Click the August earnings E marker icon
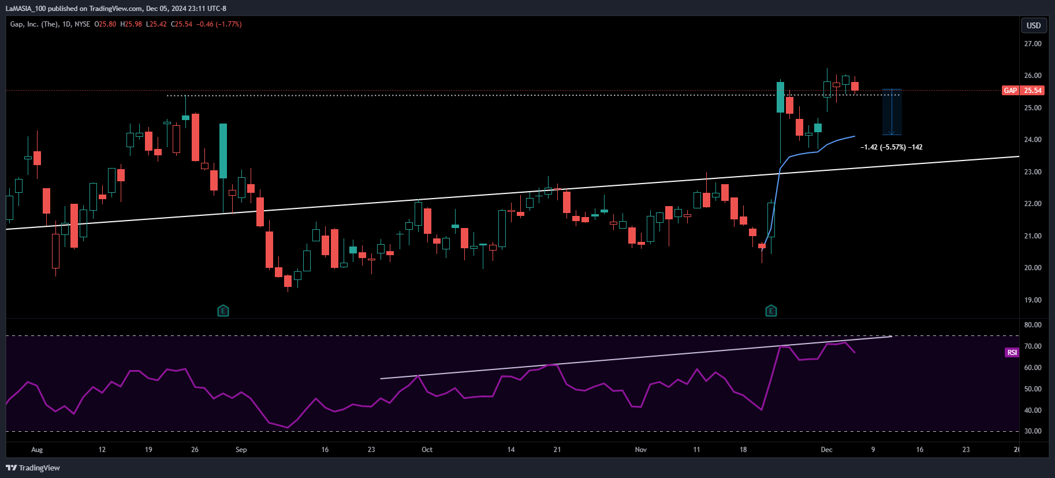This screenshot has height=478, width=1055. point(223,311)
